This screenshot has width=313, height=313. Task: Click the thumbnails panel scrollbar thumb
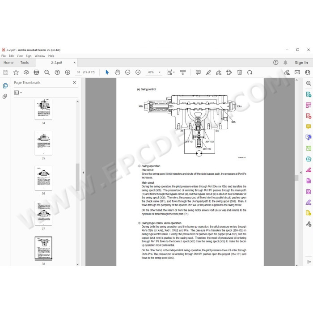tap(78, 177)
